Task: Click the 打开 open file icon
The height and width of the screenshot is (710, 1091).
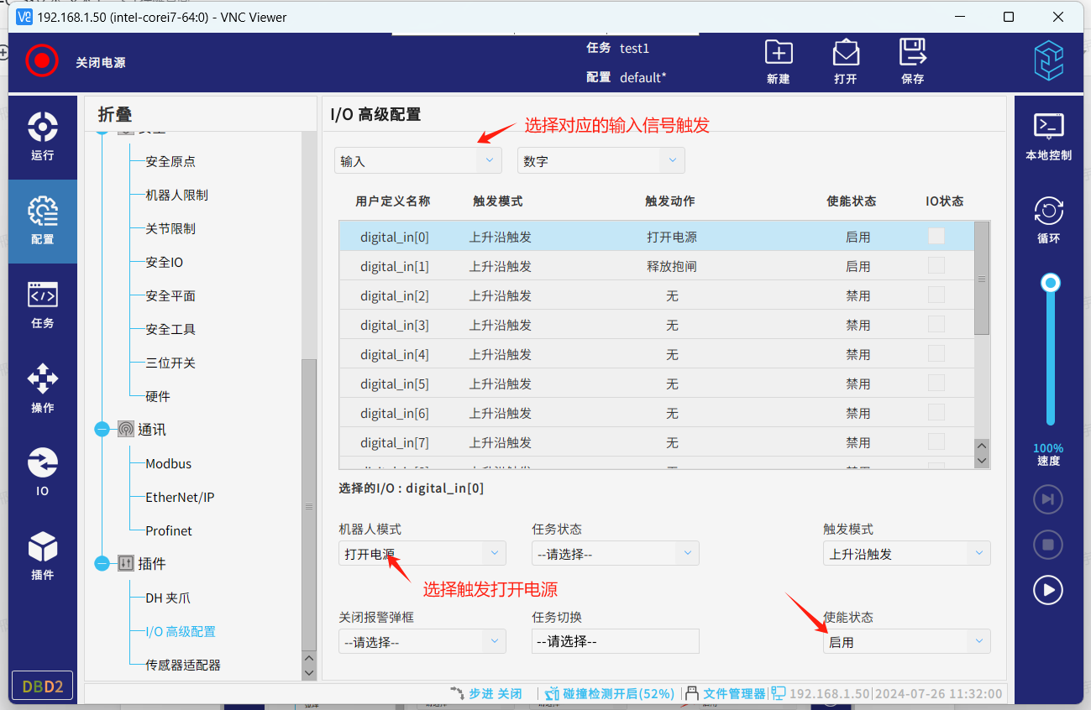Action: click(x=846, y=53)
